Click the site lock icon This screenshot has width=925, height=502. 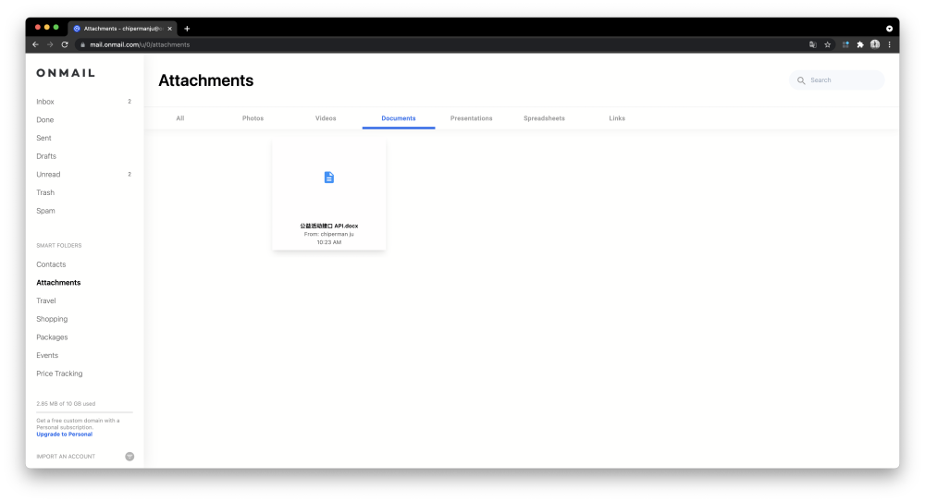(83, 44)
